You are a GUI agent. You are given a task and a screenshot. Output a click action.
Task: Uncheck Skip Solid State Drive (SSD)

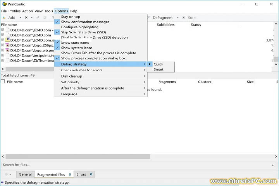tap(100, 32)
